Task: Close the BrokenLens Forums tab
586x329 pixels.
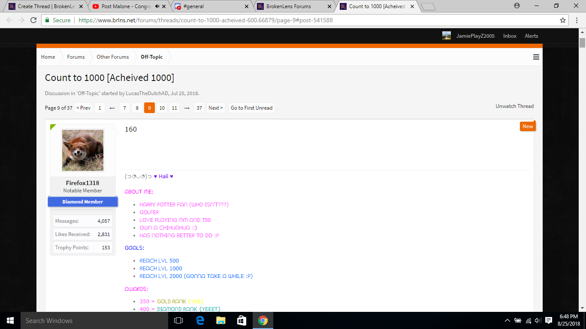Action: (329, 6)
